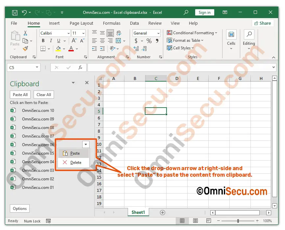The width and height of the screenshot is (285, 230).
Task: Open the clipboard Options button
Action: (20, 209)
